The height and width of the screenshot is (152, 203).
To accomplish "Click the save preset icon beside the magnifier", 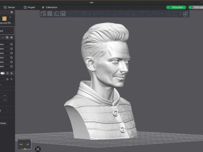I will pos(7,79).
